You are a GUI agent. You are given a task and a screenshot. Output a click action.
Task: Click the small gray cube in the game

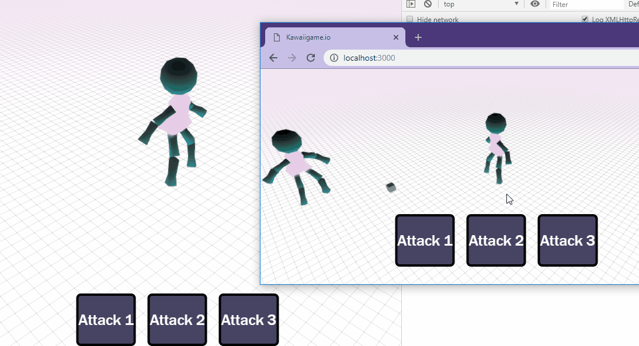click(391, 187)
